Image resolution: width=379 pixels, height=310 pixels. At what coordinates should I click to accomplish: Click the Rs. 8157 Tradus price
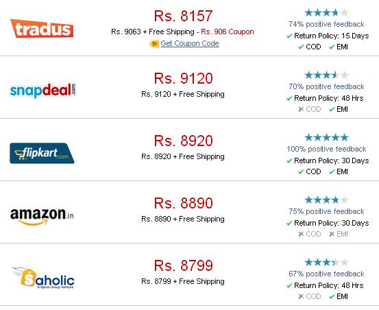pos(183,16)
